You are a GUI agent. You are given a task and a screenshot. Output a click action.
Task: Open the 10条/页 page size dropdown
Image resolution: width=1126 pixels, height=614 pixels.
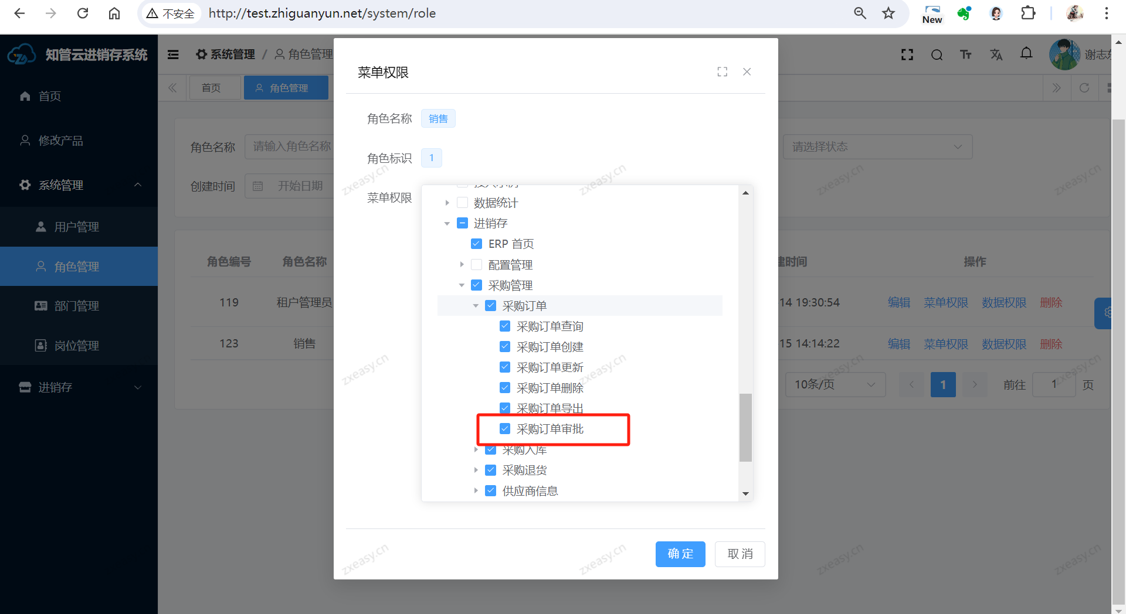pos(835,385)
